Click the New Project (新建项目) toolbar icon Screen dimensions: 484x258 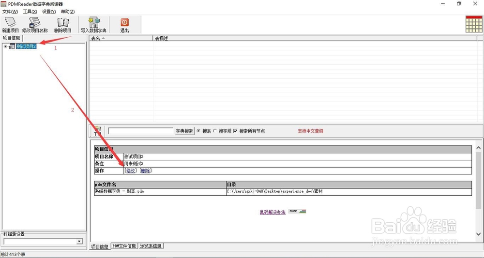point(11,25)
